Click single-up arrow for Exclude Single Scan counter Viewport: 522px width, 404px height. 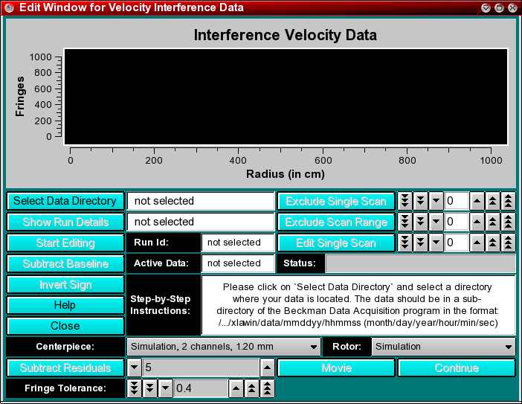pos(476,201)
